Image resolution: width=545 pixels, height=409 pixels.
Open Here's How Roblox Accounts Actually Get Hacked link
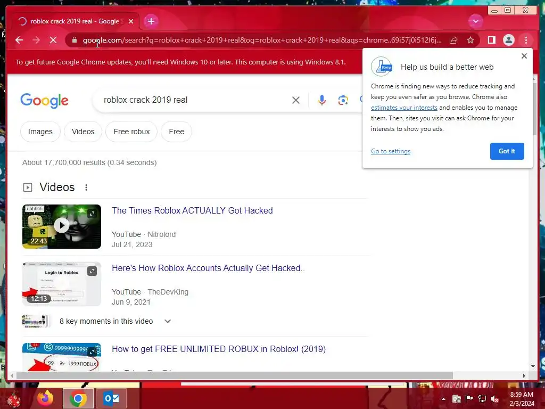tap(208, 268)
